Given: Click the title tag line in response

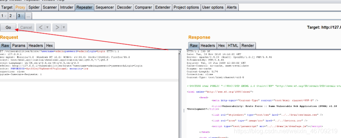Looking at the screenshot, I should pyautogui.click(x=274, y=106).
